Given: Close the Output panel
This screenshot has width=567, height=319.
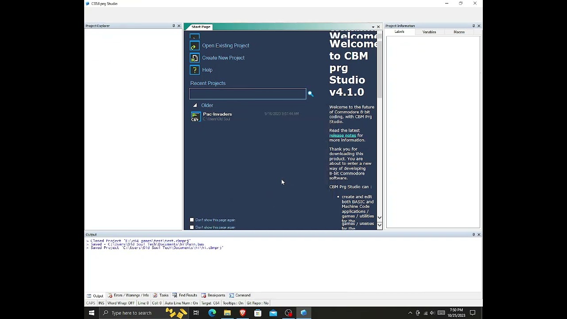Looking at the screenshot, I should (479, 234).
